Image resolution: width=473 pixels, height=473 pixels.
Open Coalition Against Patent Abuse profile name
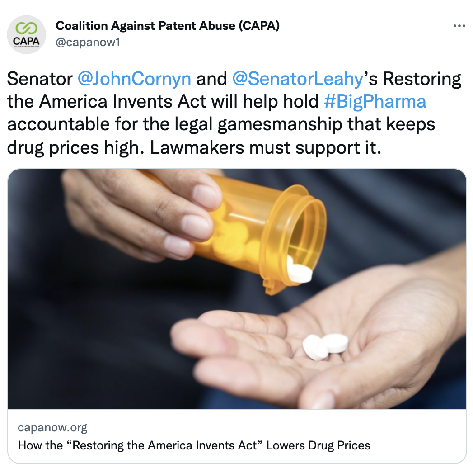pos(168,26)
